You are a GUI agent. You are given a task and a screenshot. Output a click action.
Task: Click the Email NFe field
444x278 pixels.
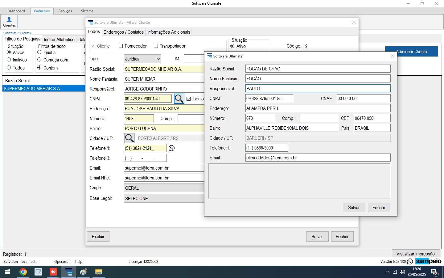pyautogui.click(x=164, y=178)
